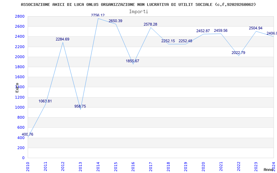The height and width of the screenshot is (173, 277).
Task: Click the 958.75 data label
Action: (80, 106)
